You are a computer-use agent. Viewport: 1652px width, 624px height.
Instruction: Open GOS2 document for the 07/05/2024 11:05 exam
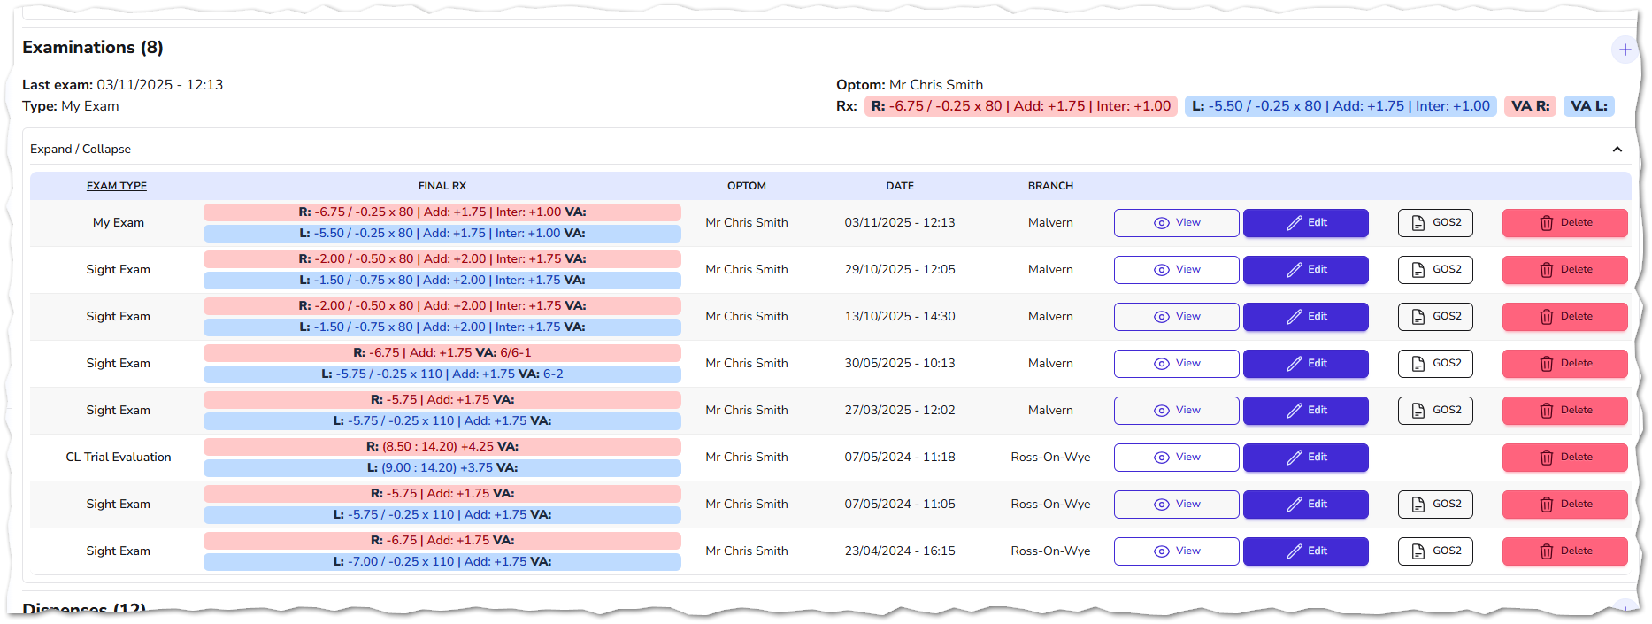(x=1435, y=505)
